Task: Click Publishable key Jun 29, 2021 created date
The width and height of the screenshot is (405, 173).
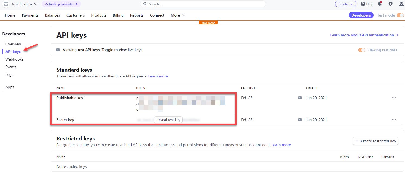Action: [316, 98]
